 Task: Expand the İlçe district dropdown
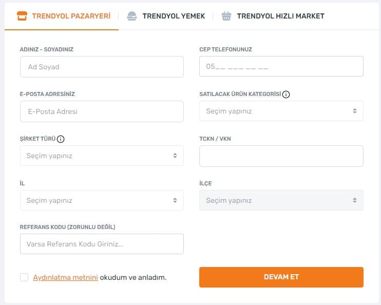[x=281, y=200]
